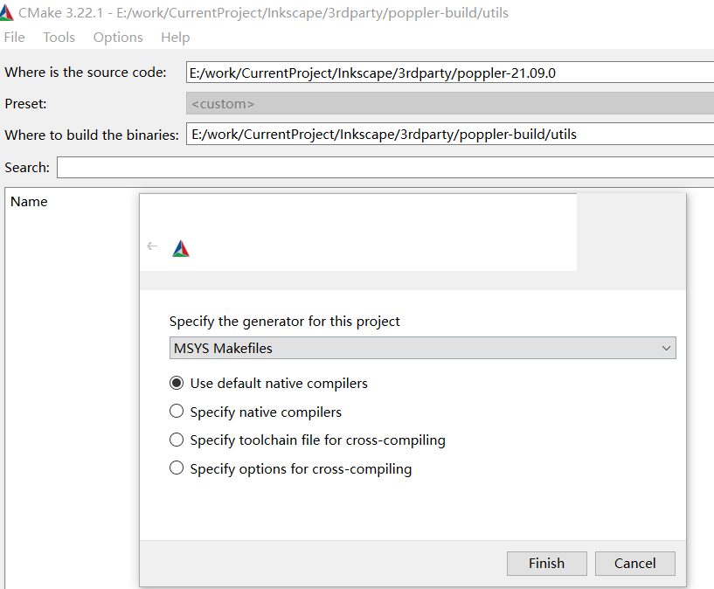Click the 'Preset:' label
This screenshot has width=714, height=589.
point(25,104)
